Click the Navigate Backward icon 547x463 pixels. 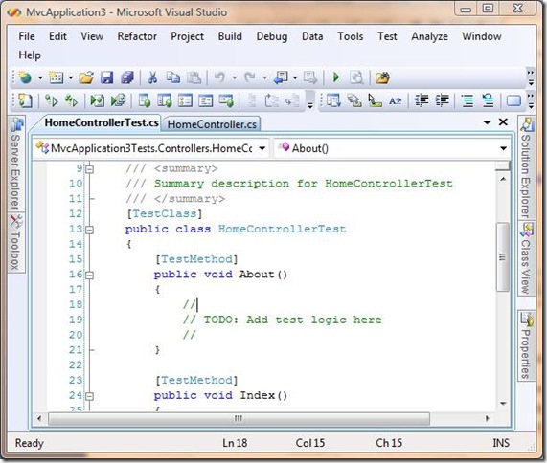click(x=281, y=77)
